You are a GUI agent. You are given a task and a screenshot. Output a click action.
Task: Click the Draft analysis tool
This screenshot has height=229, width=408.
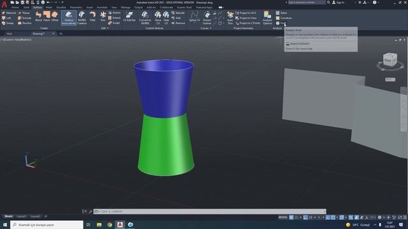coord(281,23)
